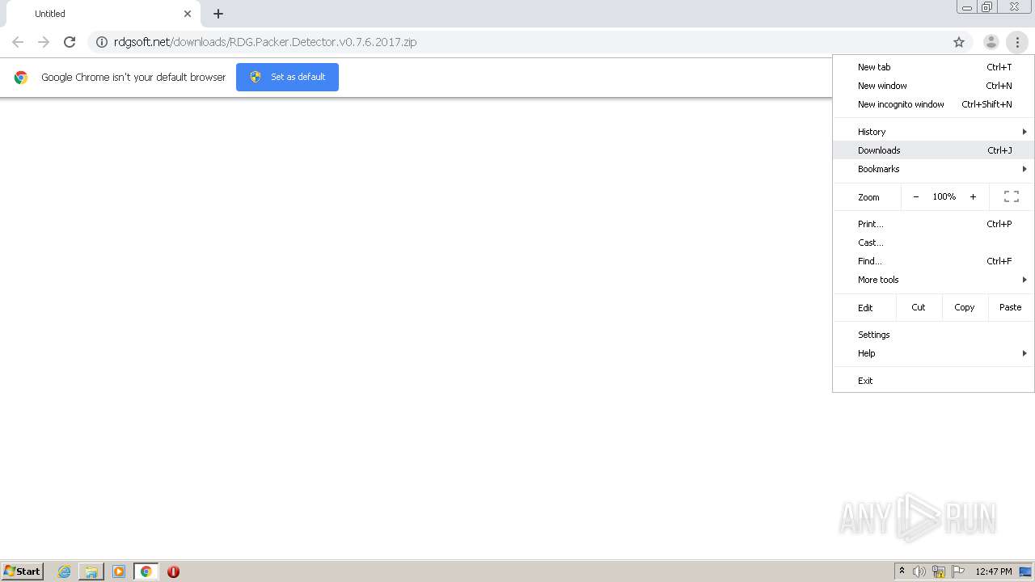1035x582 pixels.
Task: Restore down the Chrome window
Action: 987,7
